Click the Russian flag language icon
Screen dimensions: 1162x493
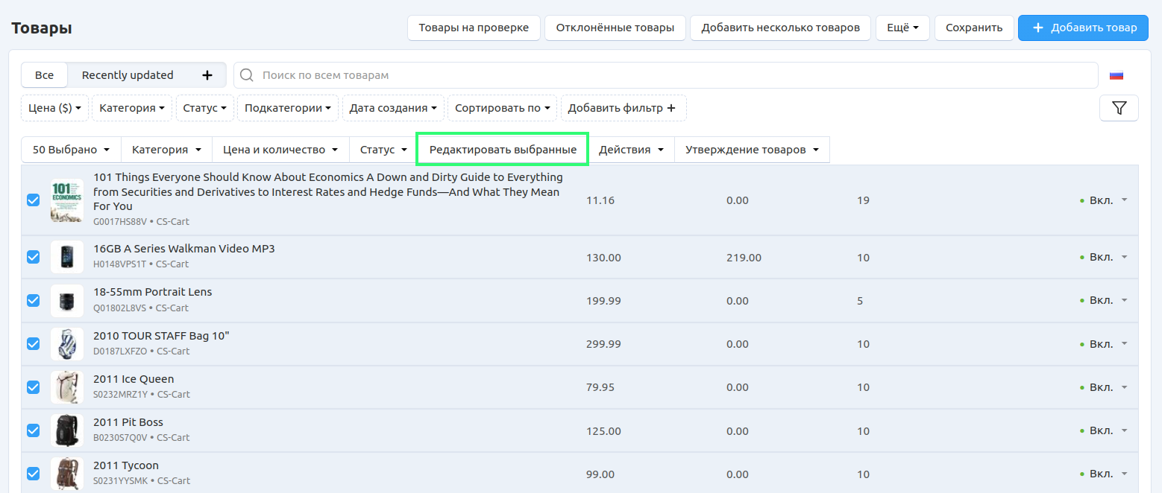click(x=1116, y=75)
